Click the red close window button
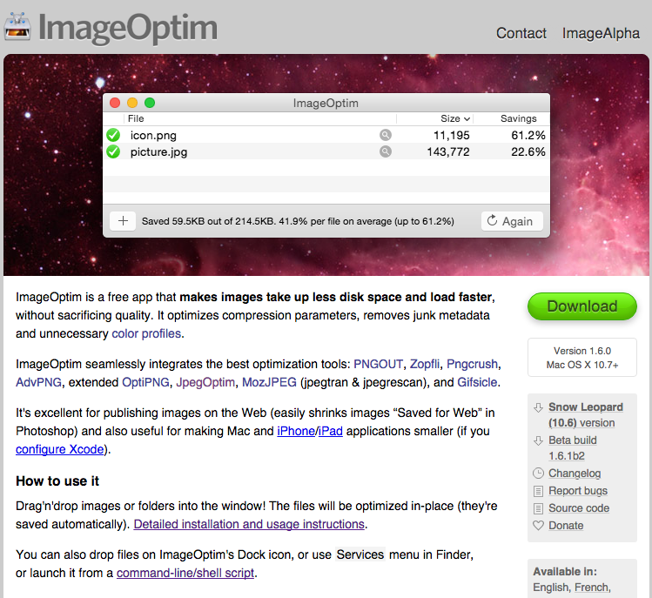This screenshot has width=652, height=598. coord(115,103)
